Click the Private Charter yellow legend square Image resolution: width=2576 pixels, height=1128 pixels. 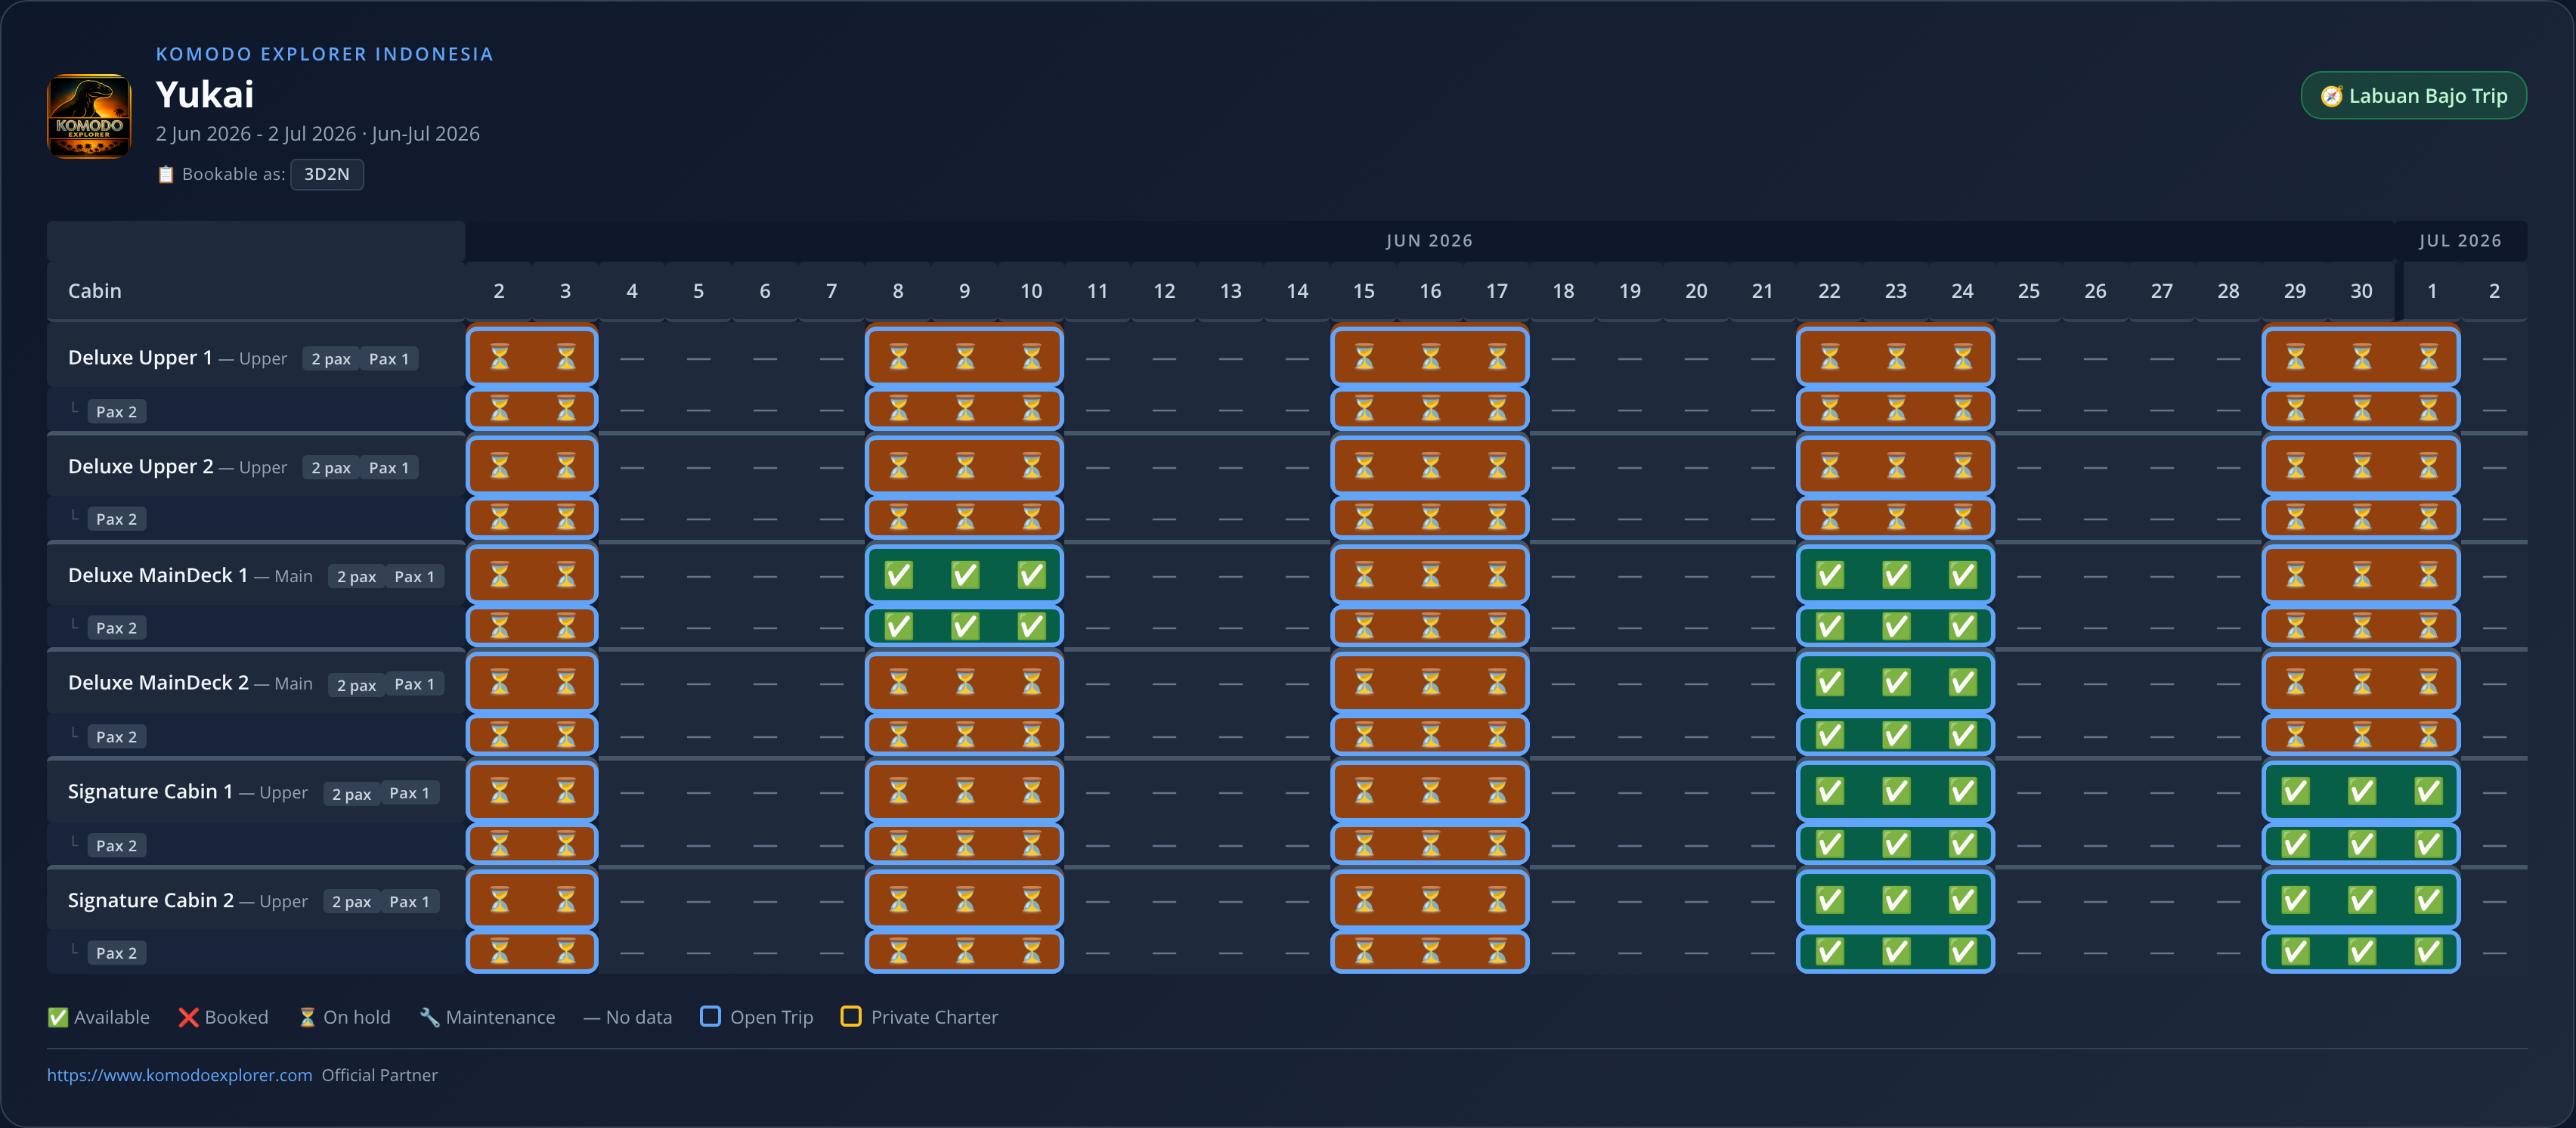coord(851,1016)
